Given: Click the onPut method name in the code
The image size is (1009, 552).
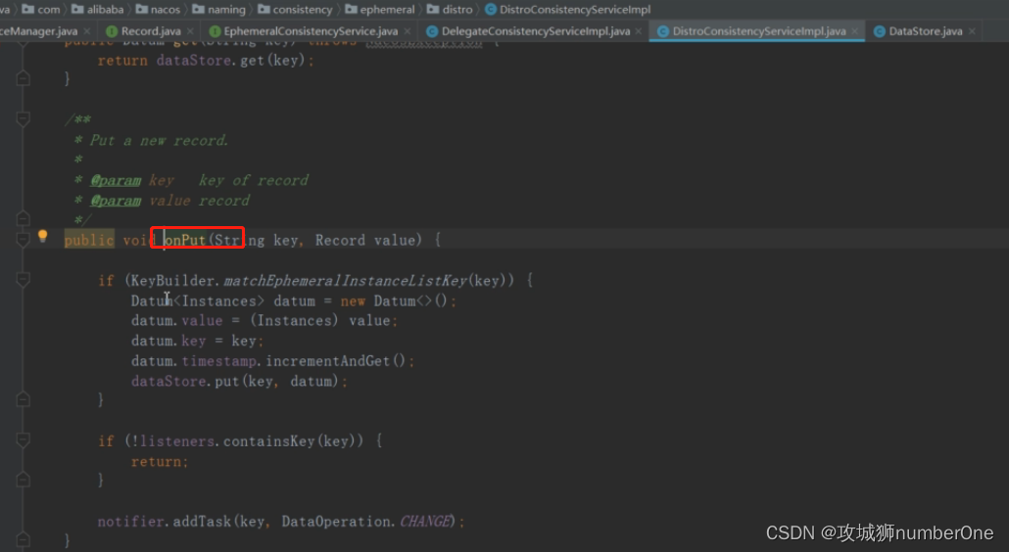Looking at the screenshot, I should [184, 240].
